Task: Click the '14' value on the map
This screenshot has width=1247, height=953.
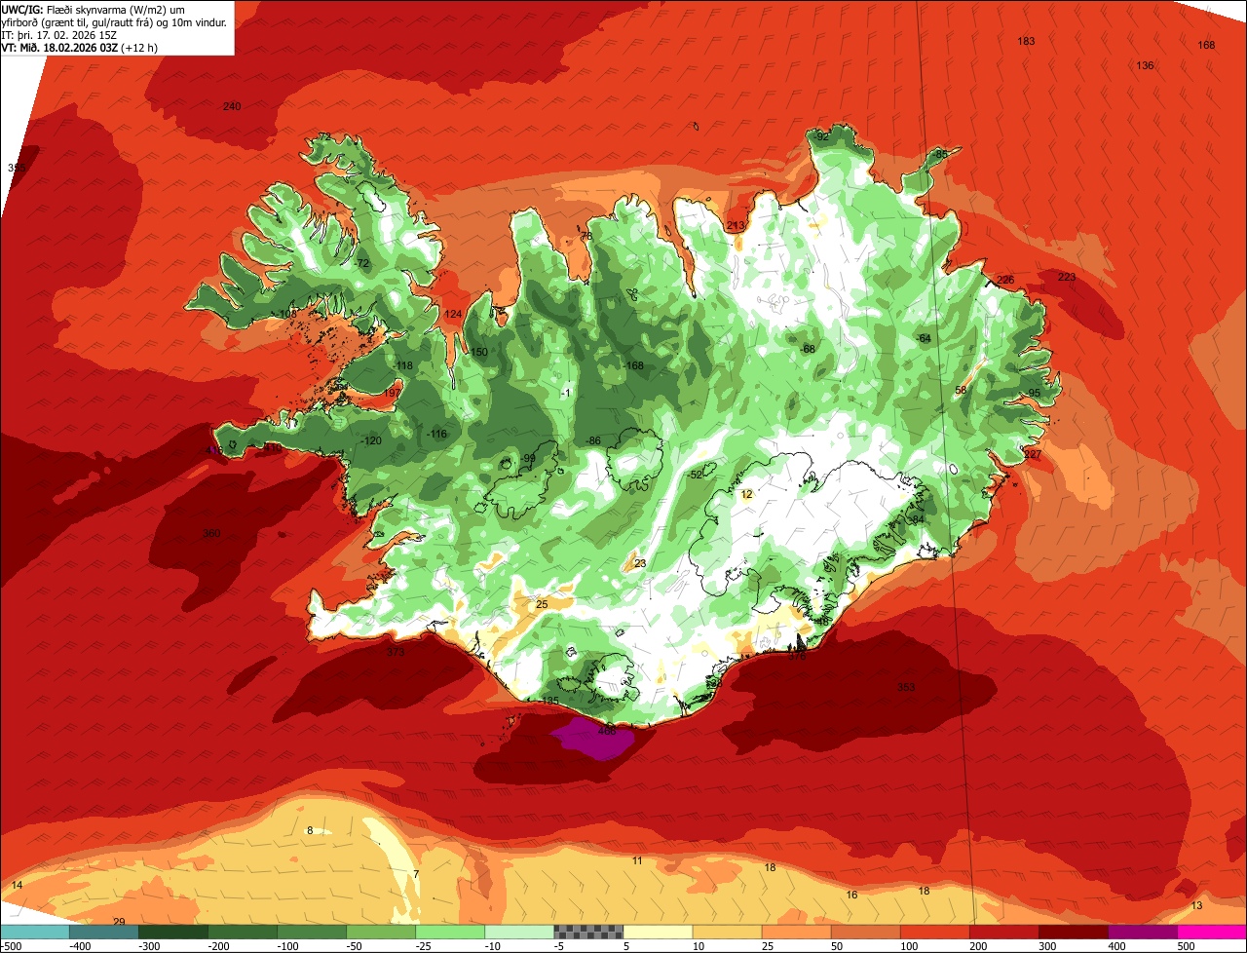Action: [x=17, y=886]
